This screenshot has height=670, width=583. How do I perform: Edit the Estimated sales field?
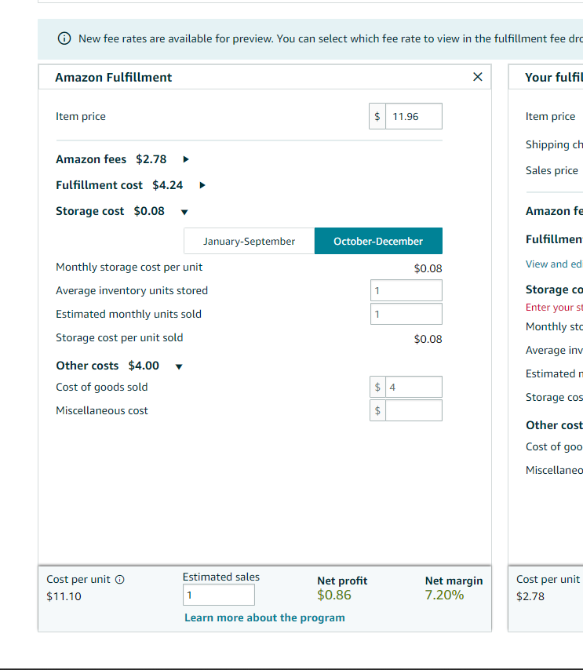click(x=219, y=595)
